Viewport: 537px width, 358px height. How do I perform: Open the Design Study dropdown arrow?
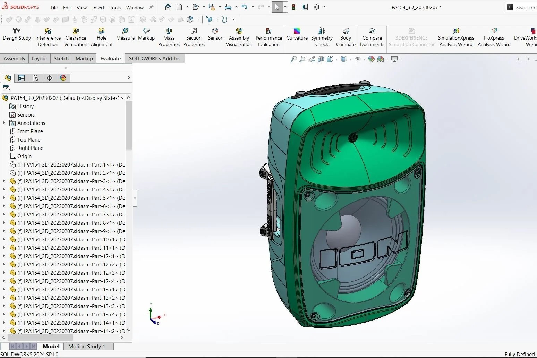tap(17, 49)
